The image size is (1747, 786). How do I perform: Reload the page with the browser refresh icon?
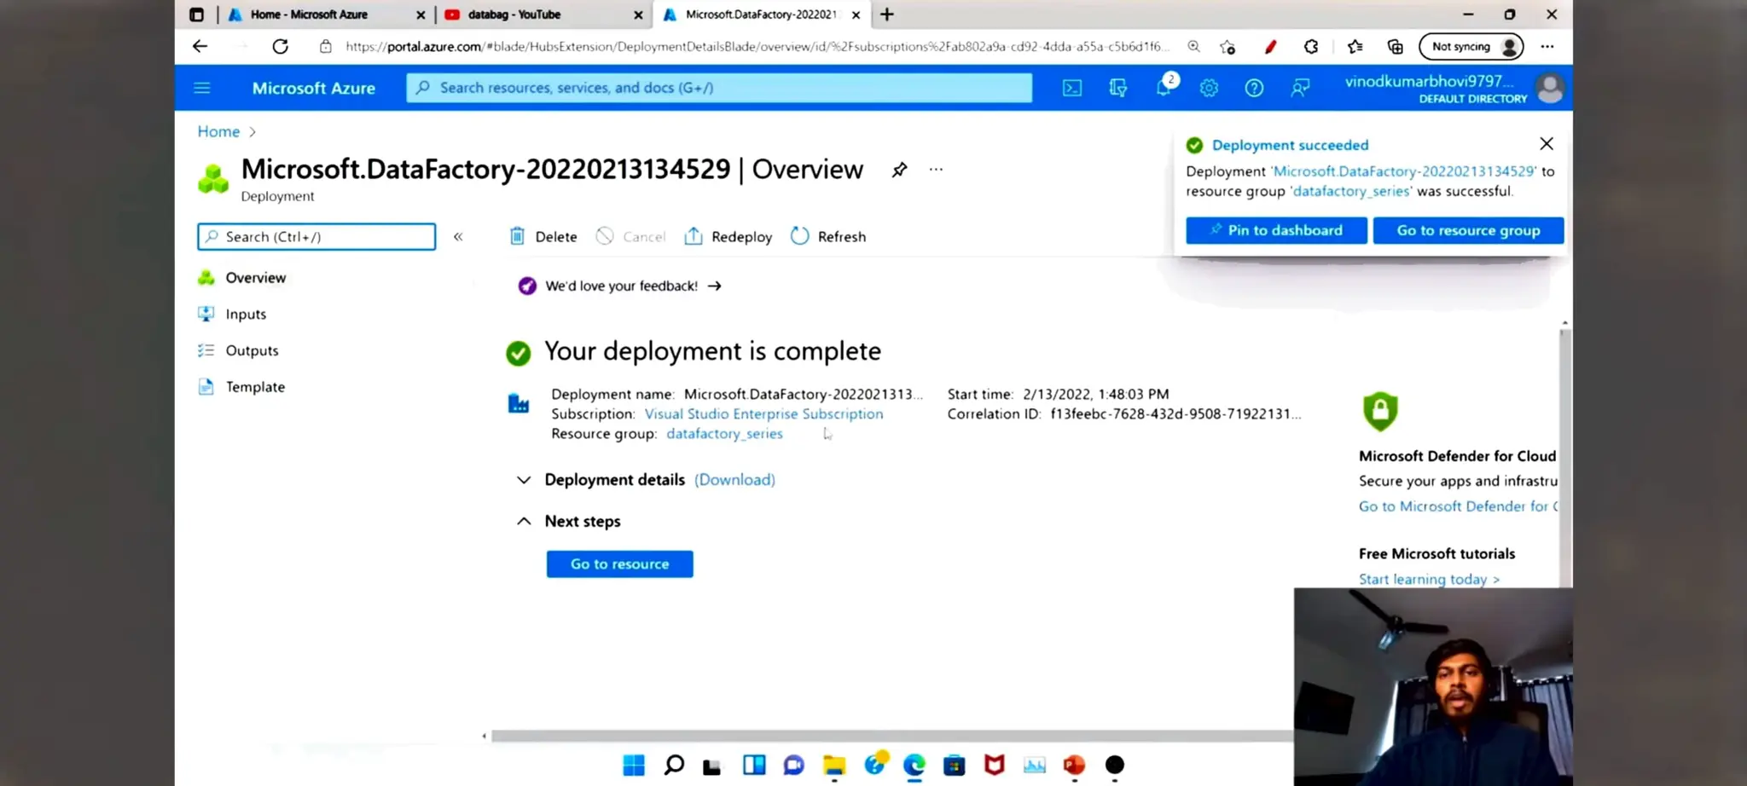point(280,47)
